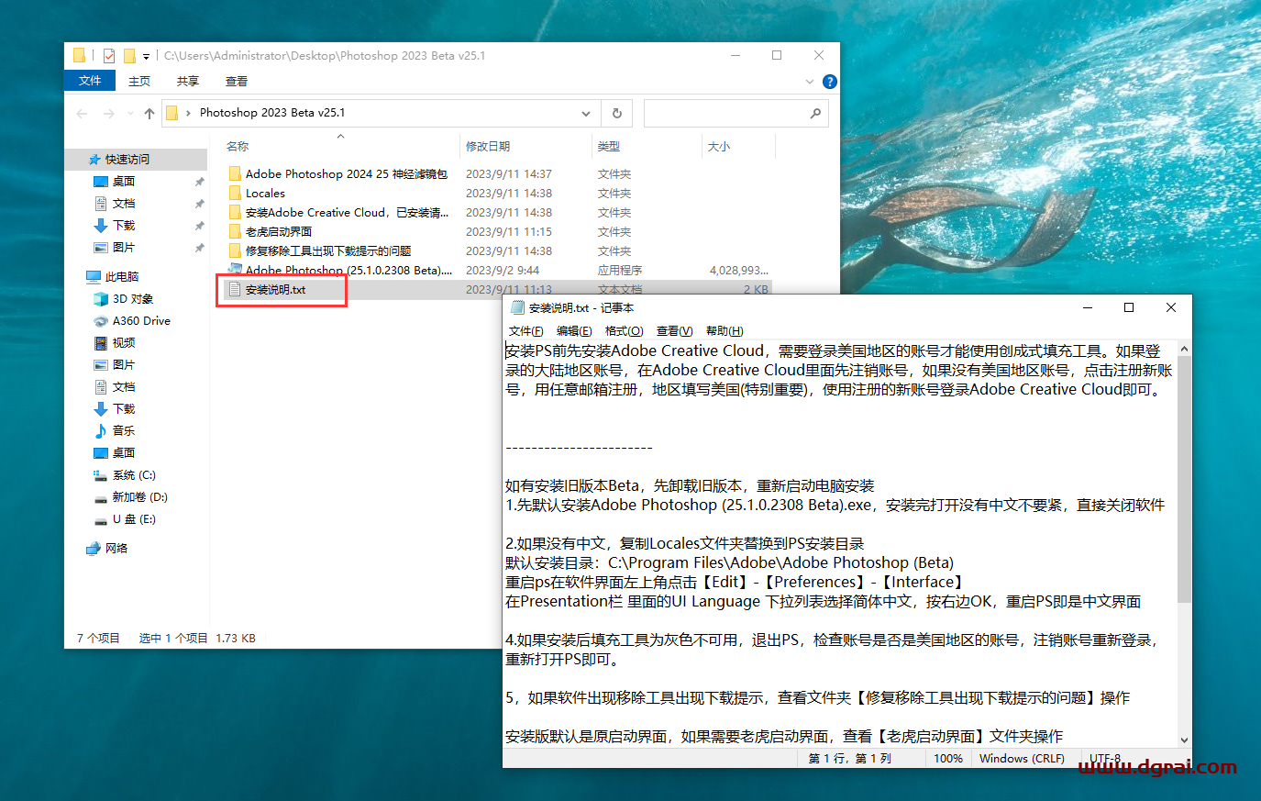
Task: Open Notepad 格式(O) menu
Action: click(x=625, y=330)
